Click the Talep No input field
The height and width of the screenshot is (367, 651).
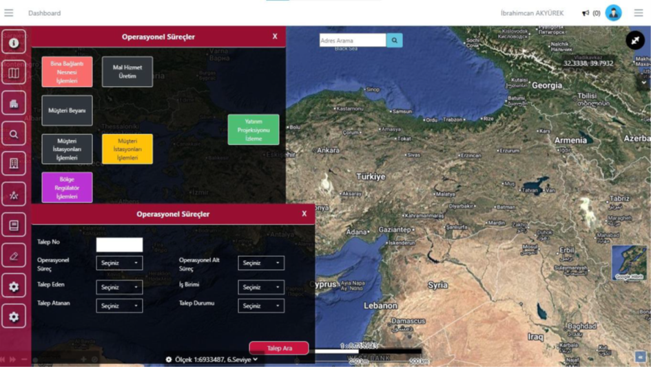point(119,244)
